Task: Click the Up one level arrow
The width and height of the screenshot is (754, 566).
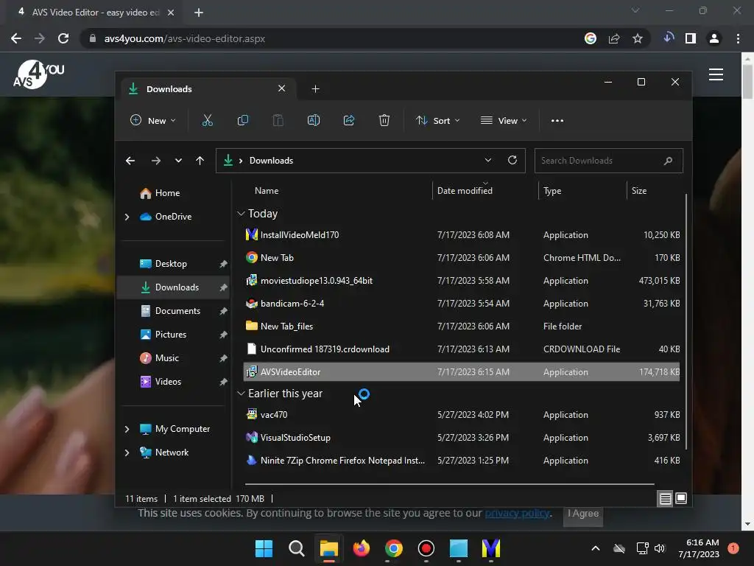Action: pyautogui.click(x=200, y=161)
